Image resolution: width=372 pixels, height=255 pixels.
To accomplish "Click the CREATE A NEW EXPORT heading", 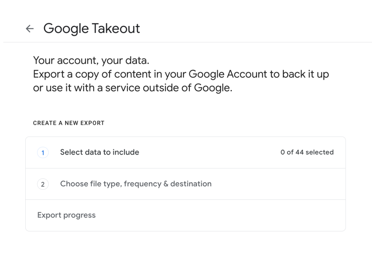I will 69,123.
